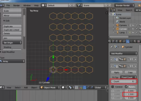This screenshot has width=141, height=101.
Task: Select the rotate manipulator arc icon
Action: [88, 87]
